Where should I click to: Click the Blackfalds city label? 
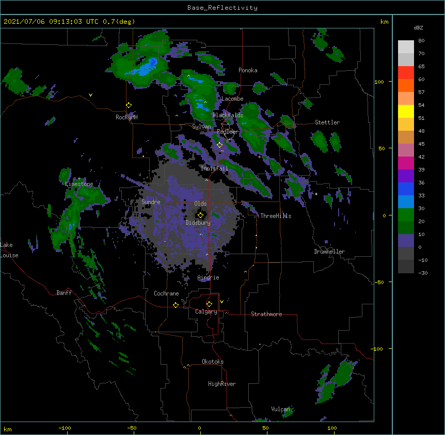(228, 115)
